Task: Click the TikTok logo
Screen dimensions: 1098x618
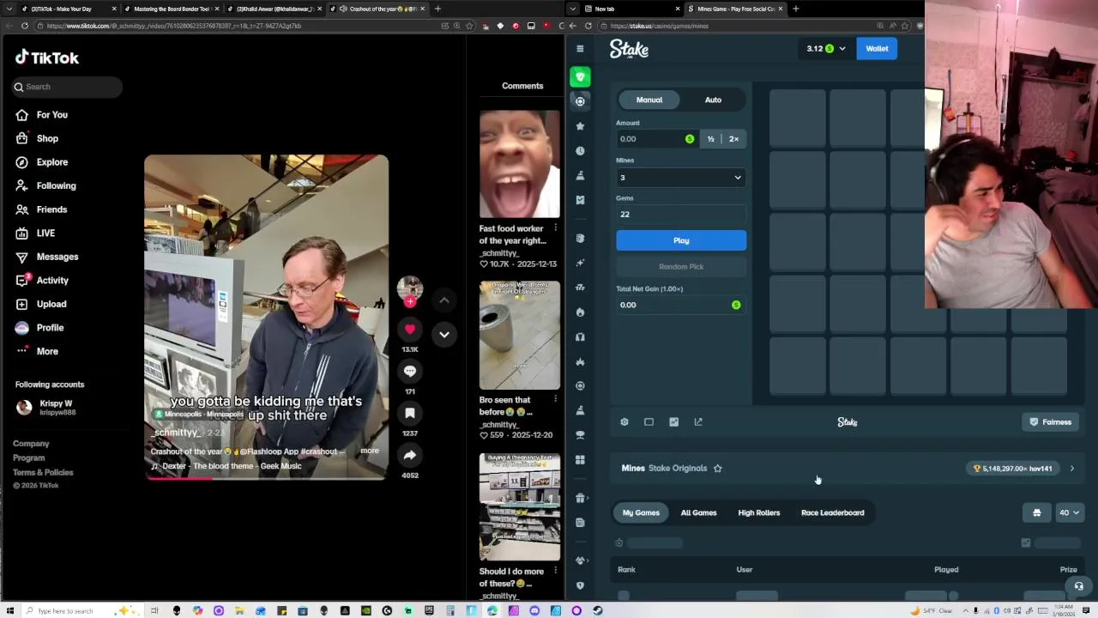Action: [x=47, y=58]
